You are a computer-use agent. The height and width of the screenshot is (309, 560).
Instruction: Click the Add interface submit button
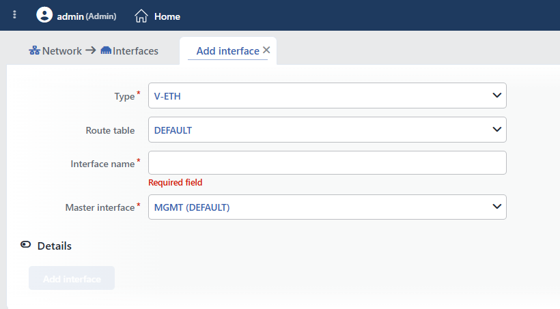pyautogui.click(x=72, y=278)
